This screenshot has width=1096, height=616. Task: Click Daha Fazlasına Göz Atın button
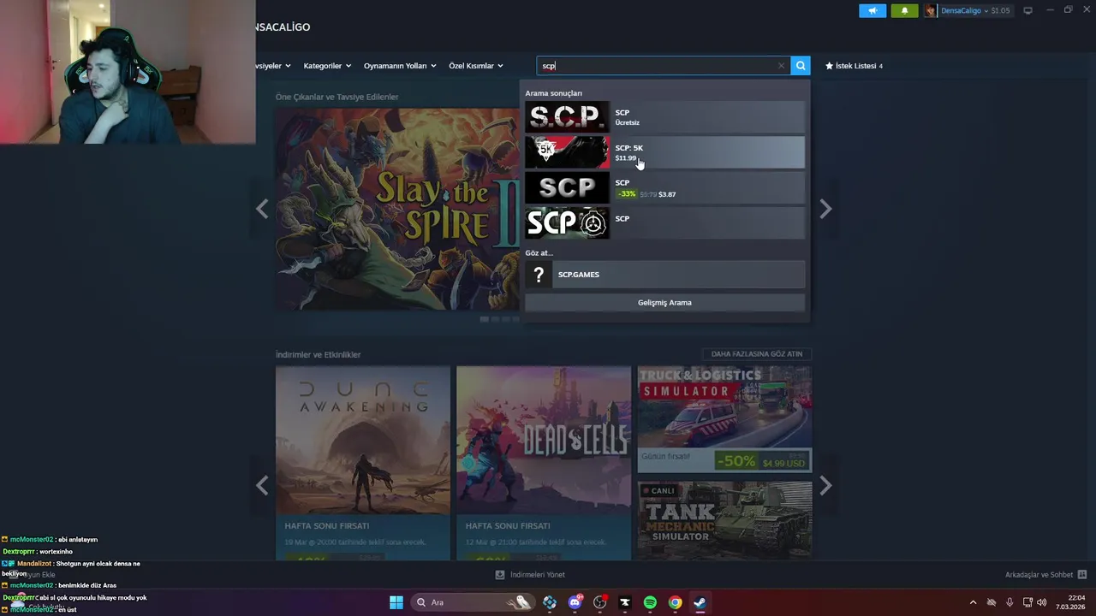point(757,354)
